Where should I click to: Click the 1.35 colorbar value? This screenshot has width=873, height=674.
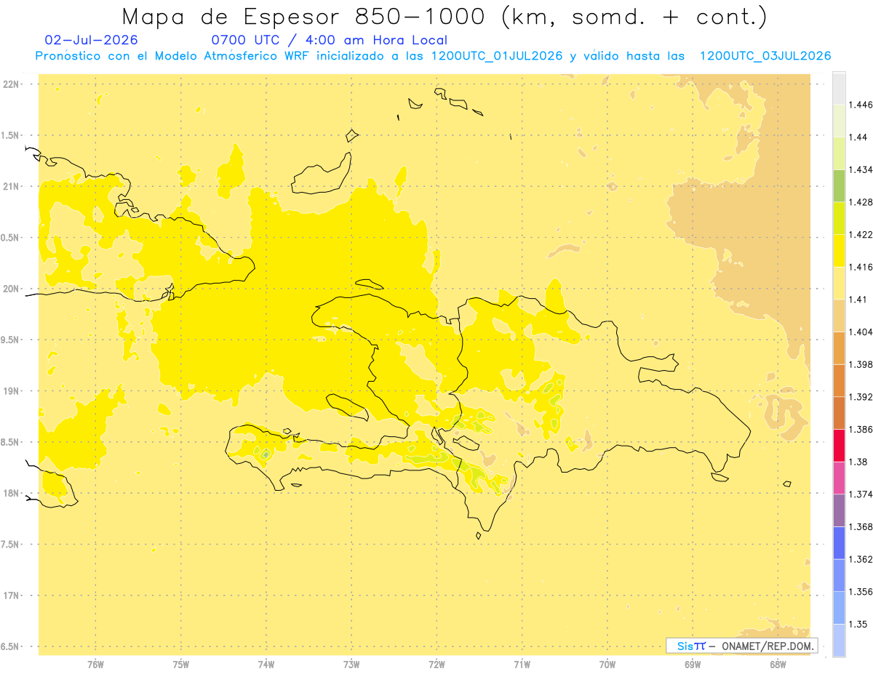click(858, 624)
